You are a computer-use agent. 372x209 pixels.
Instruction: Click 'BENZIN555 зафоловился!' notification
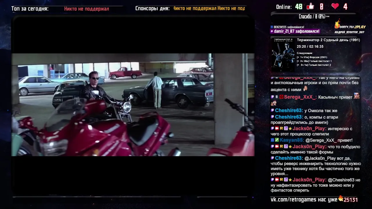coord(289,27)
